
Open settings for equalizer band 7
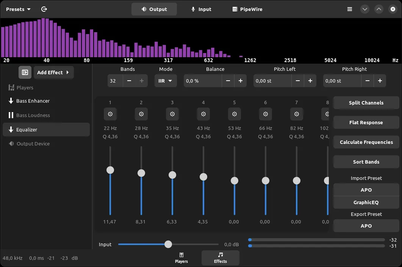[297, 114]
